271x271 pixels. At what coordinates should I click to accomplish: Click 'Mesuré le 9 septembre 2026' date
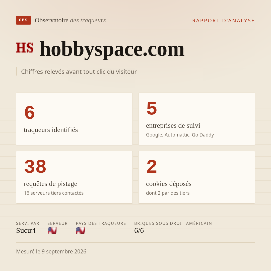click(51, 251)
